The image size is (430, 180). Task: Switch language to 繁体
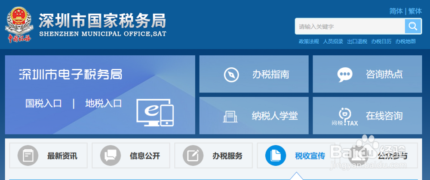[x=415, y=11]
